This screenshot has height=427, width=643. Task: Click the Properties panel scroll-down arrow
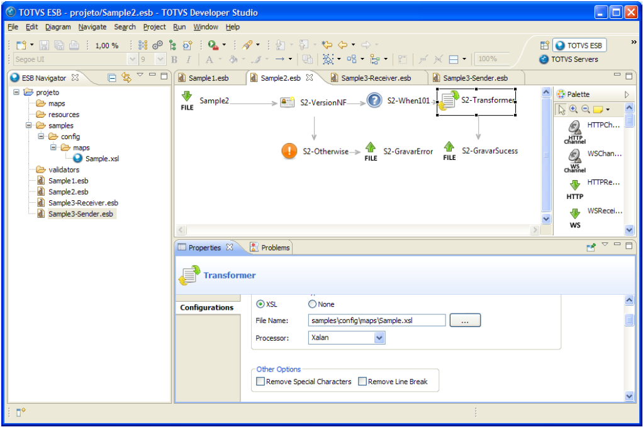(x=629, y=396)
